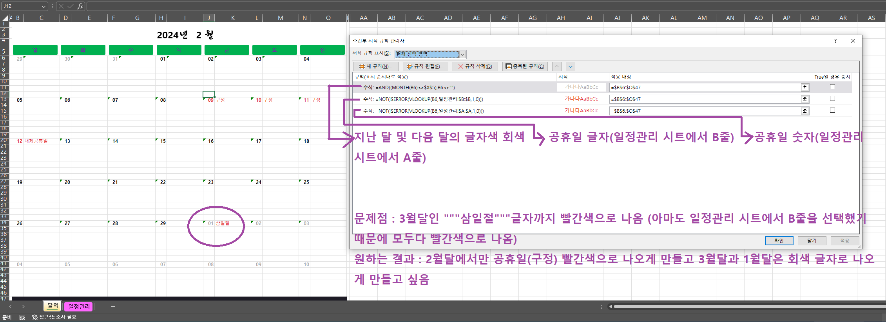Open the Name Box dropdown arrow
This screenshot has height=322, width=886.
pyautogui.click(x=43, y=6)
